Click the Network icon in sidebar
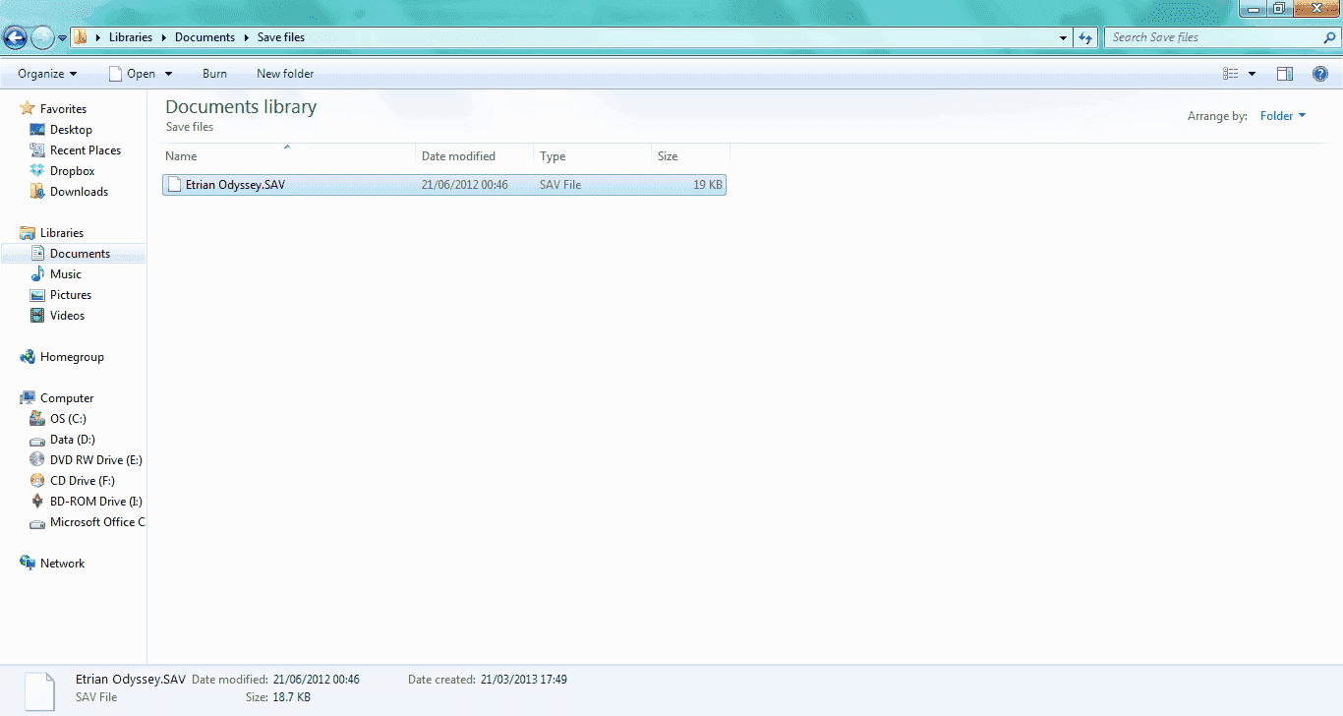This screenshot has width=1343, height=716. tap(28, 564)
